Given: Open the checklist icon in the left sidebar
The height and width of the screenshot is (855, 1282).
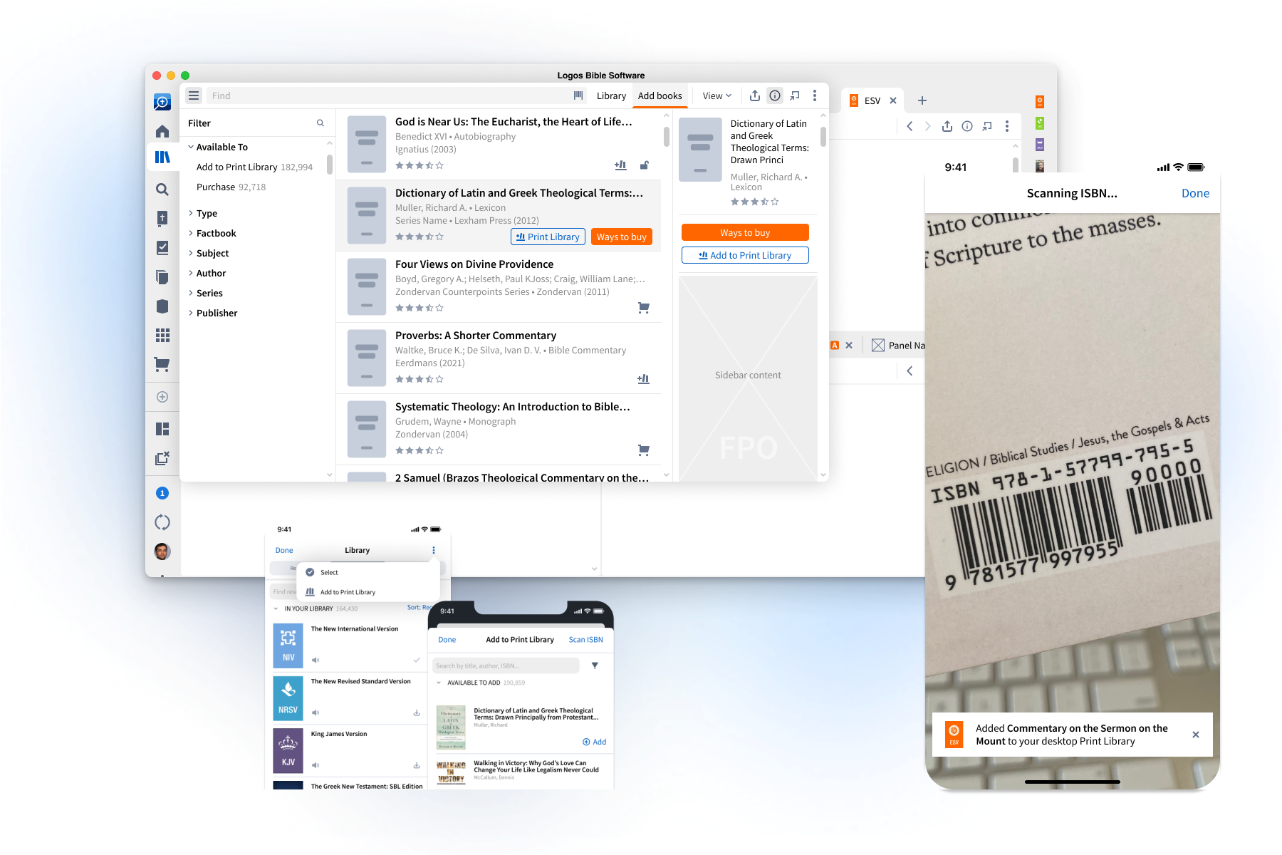Looking at the screenshot, I should coord(162,247).
